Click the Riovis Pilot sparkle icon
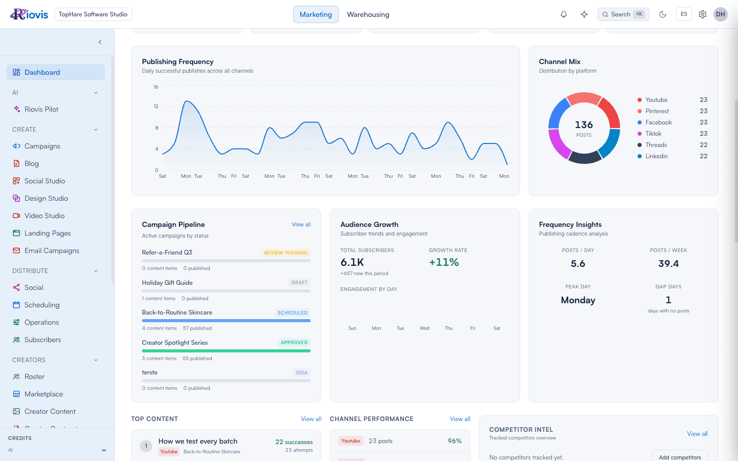This screenshot has height=461, width=738. [x=16, y=109]
